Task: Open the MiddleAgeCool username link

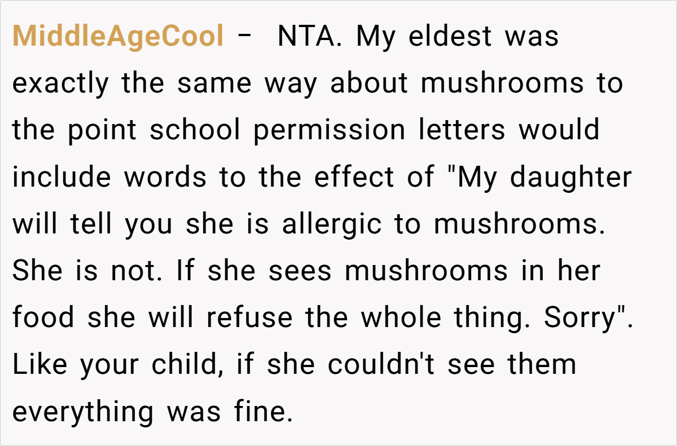Action: (x=118, y=37)
